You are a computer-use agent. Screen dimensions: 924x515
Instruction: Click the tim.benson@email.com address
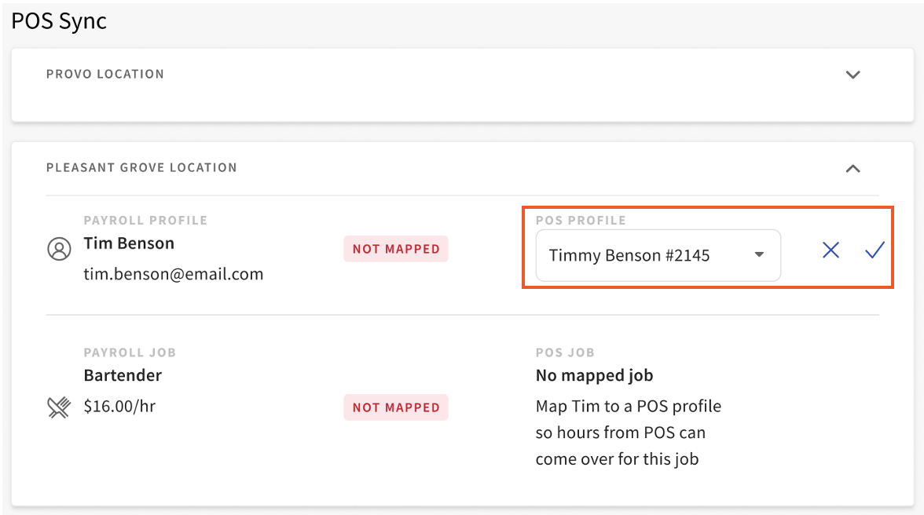173,274
